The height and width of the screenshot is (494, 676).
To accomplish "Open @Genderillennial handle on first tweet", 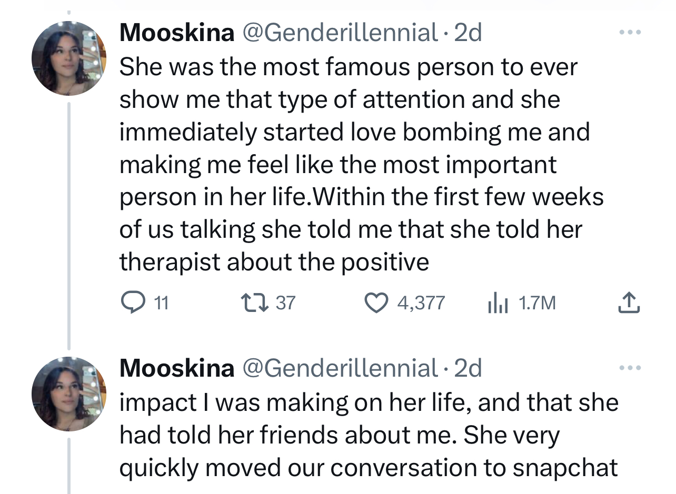I will pos(339,33).
